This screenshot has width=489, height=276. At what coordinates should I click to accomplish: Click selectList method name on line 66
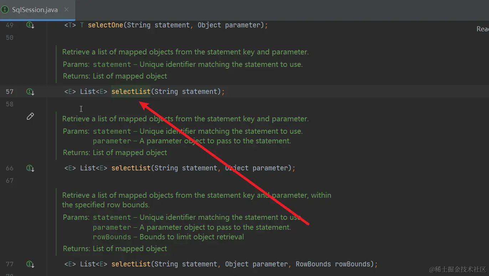(131, 168)
